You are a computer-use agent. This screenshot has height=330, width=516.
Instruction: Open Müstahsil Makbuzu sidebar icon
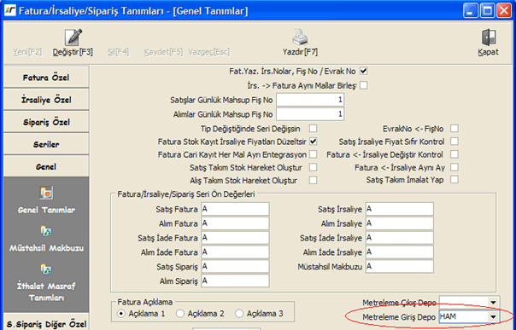[46, 231]
